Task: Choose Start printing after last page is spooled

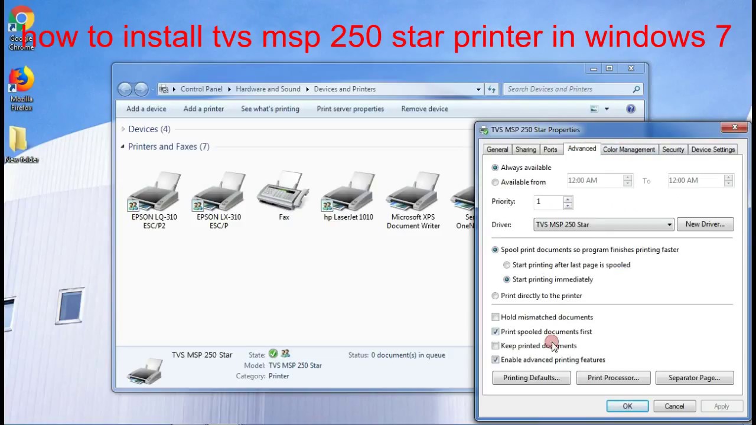Action: (507, 265)
